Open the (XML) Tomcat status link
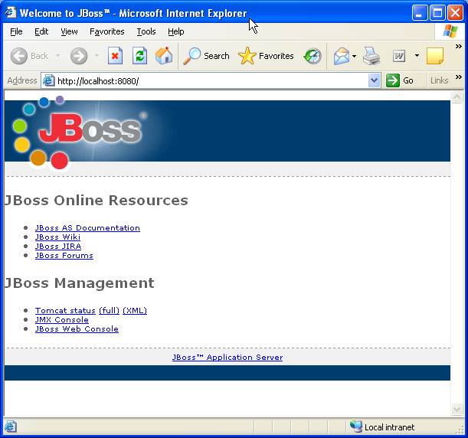468x438 pixels. [x=135, y=311]
